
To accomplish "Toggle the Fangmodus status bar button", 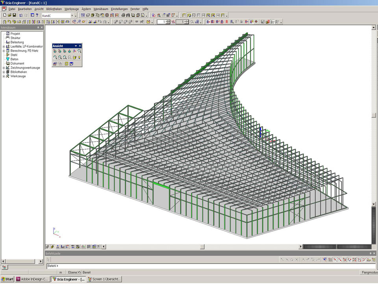I will (x=369, y=272).
